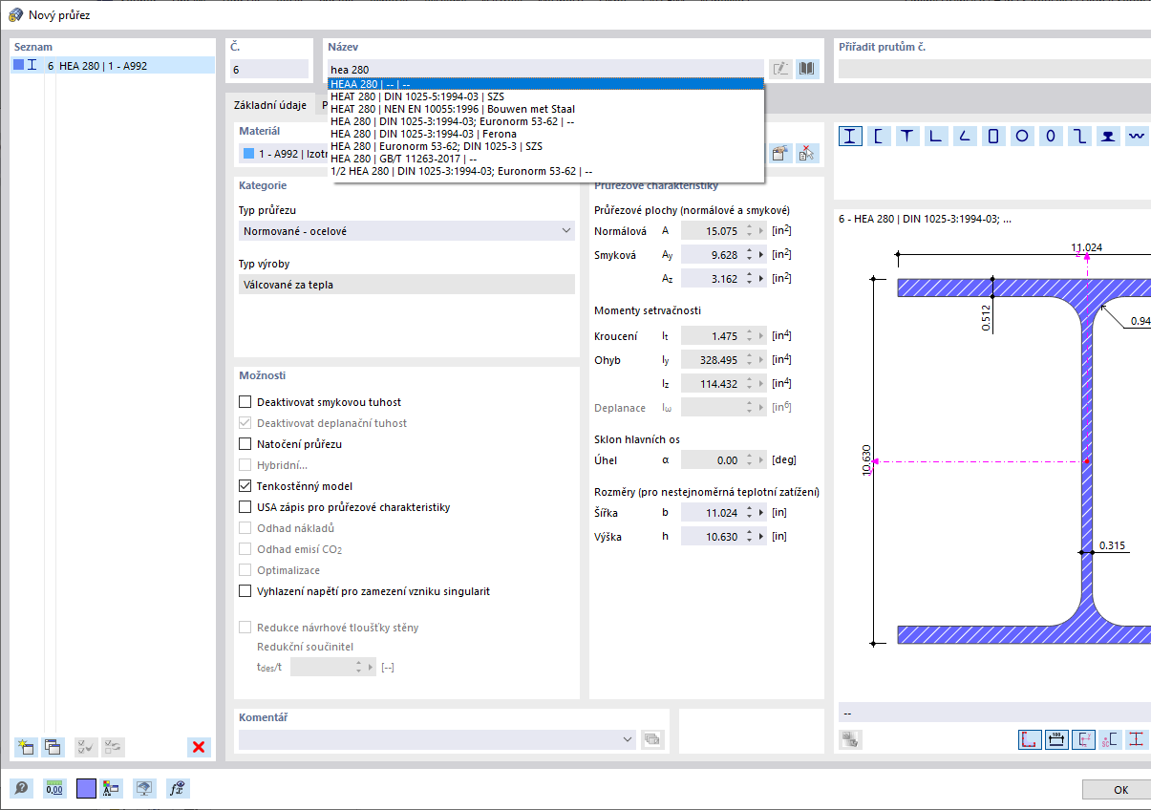Check Natočení průřezu option

pos(245,444)
